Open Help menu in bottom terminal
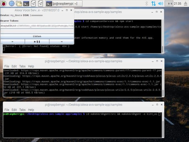 tap(31, 110)
